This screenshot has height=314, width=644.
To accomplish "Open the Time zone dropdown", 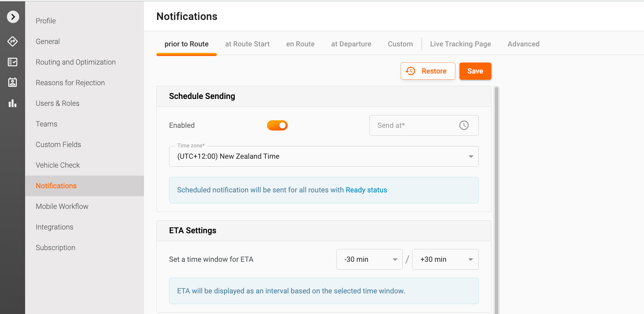I will click(x=323, y=156).
